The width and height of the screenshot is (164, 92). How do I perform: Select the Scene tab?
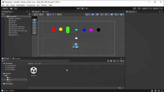pyautogui.click(x=36, y=12)
